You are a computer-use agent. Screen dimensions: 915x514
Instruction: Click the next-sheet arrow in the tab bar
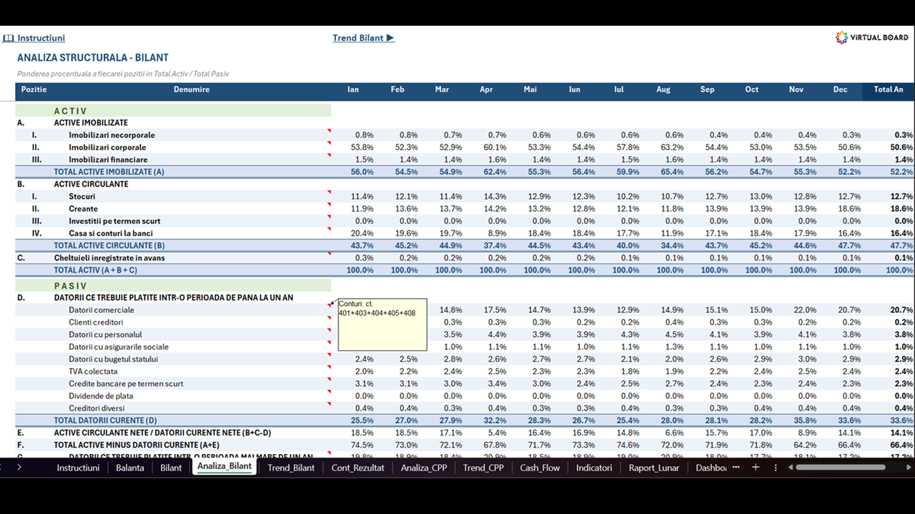(19, 467)
